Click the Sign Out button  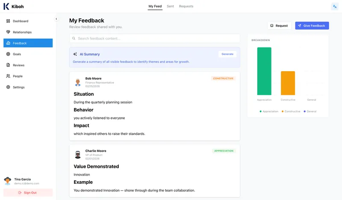(28, 193)
